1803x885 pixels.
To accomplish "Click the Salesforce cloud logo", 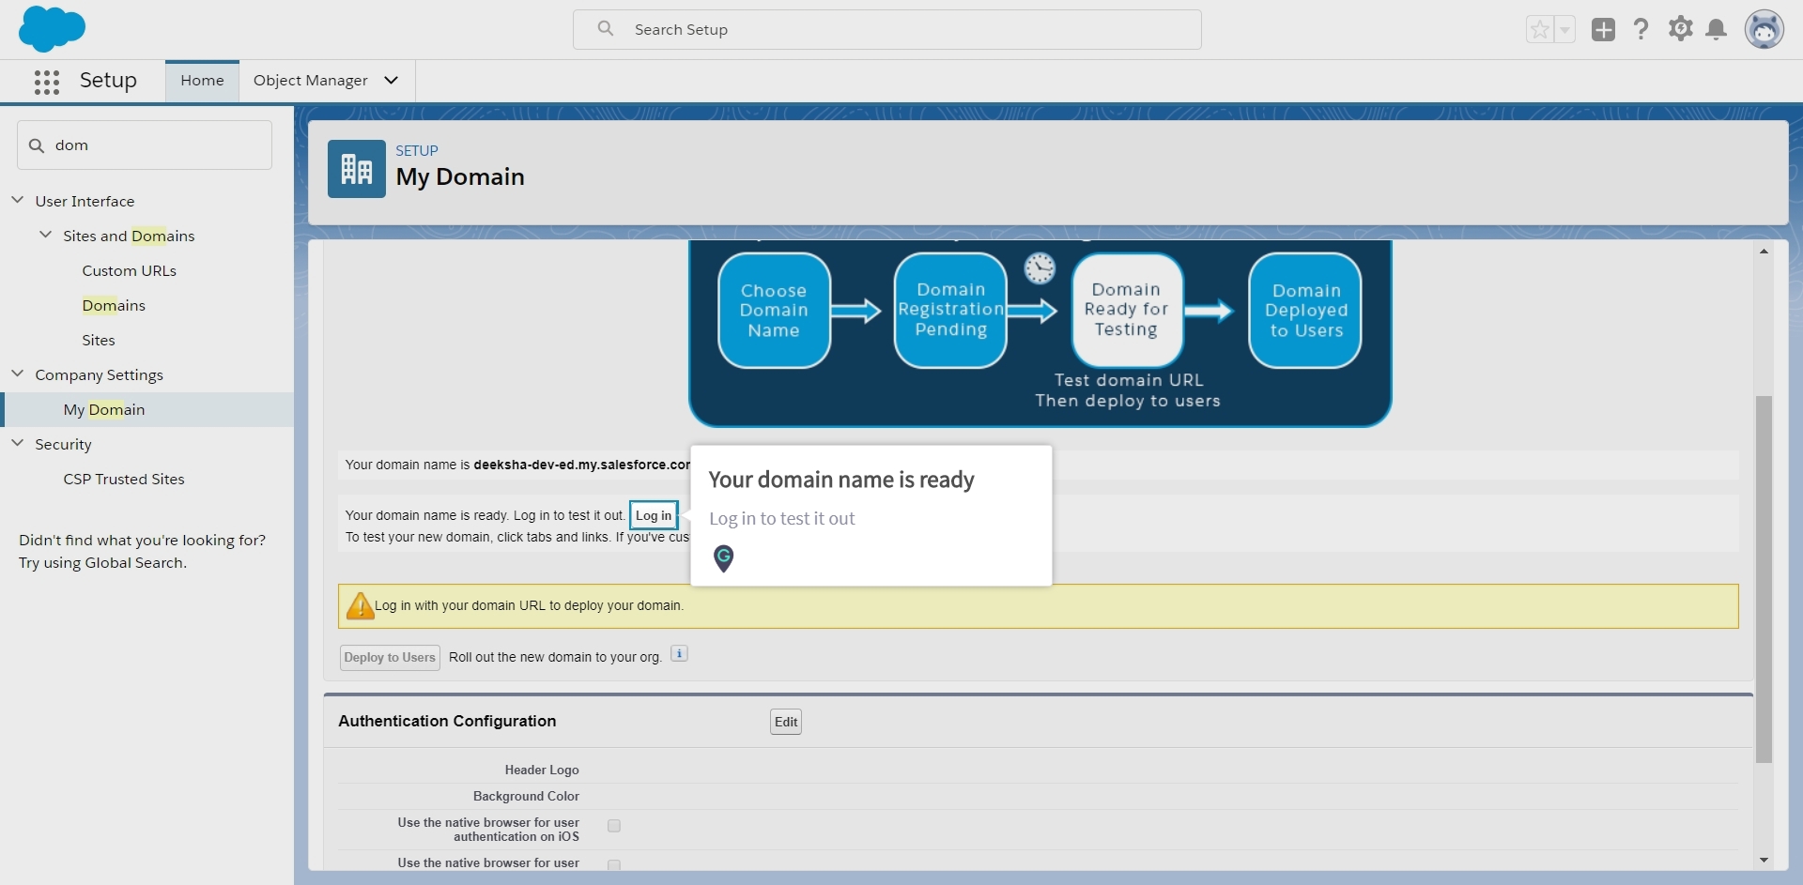I will pyautogui.click(x=52, y=28).
